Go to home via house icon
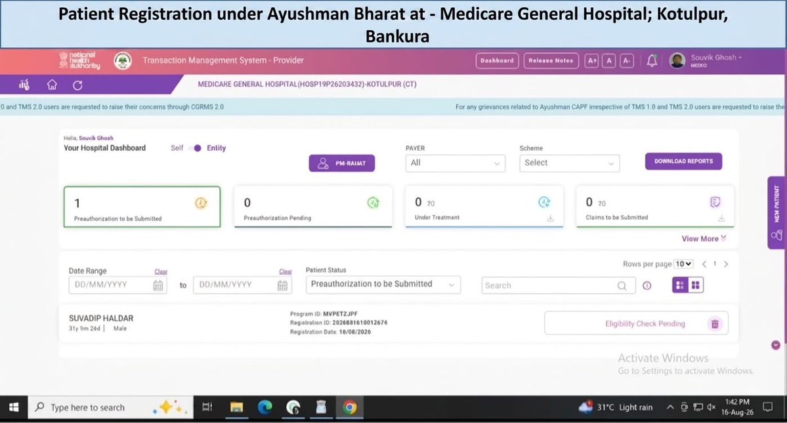The height and width of the screenshot is (423, 787). pos(52,85)
